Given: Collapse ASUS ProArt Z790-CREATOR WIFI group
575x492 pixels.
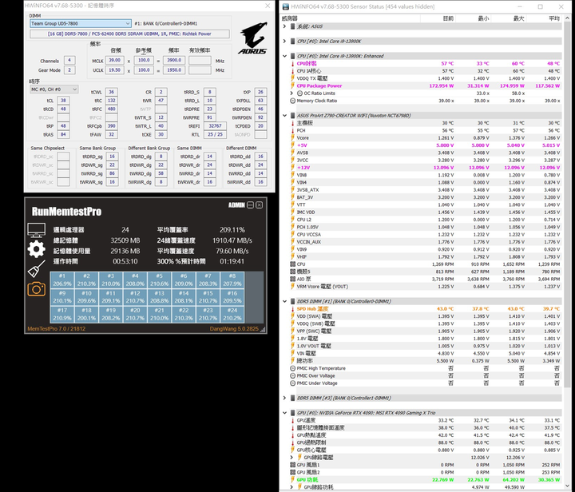Looking at the screenshot, I should (284, 116).
